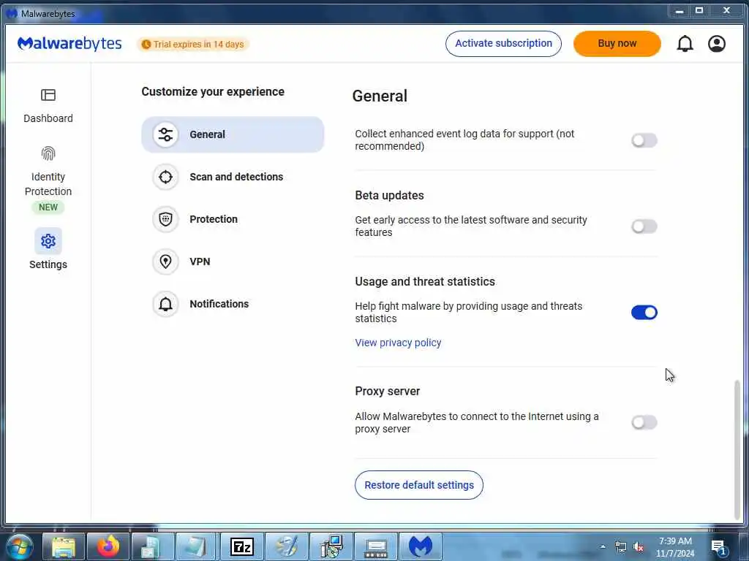Click Trial expires in 14 days badge
The width and height of the screenshot is (749, 561).
[x=193, y=45]
